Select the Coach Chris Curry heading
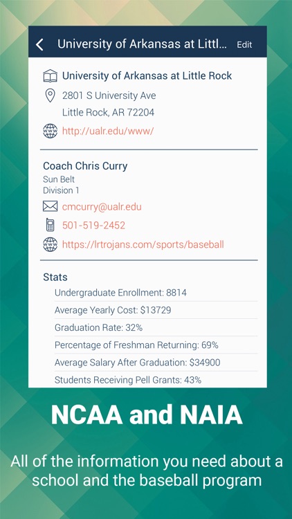 [85, 166]
